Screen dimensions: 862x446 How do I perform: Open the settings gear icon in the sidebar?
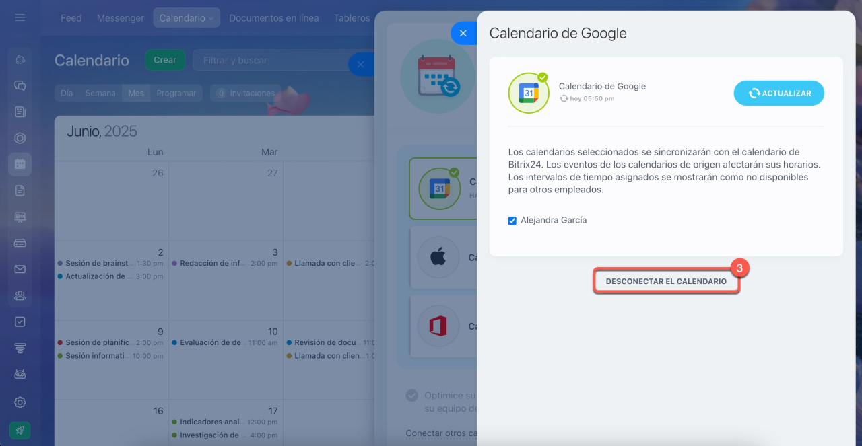(20, 402)
